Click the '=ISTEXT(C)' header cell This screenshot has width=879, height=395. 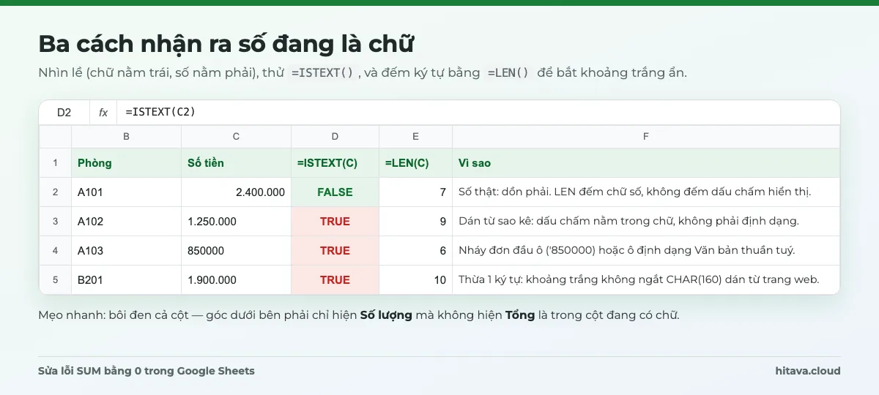335,163
